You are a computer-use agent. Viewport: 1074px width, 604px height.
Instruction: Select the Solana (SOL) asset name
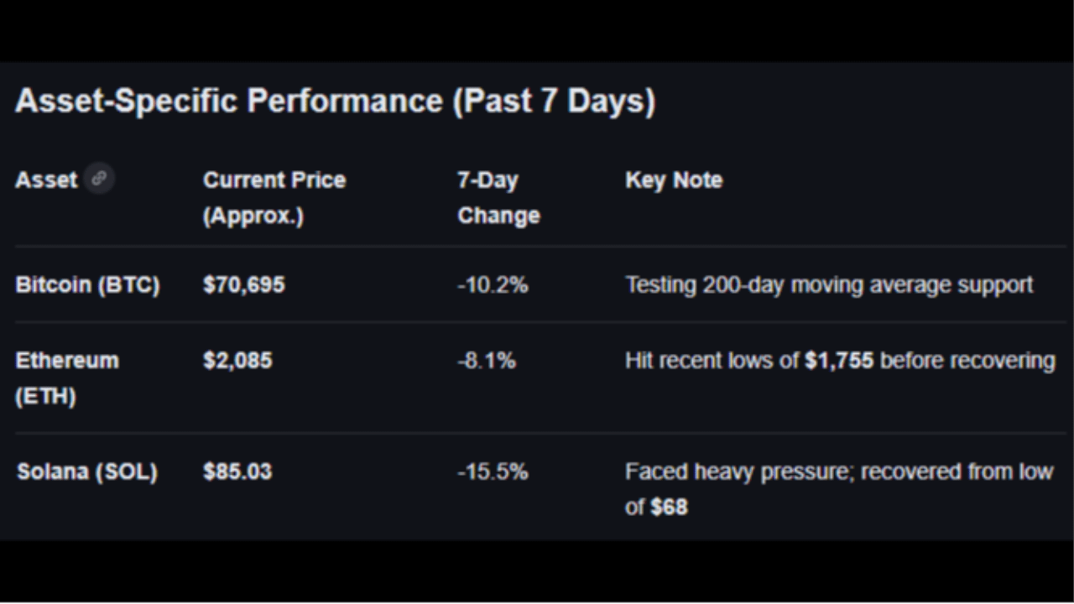point(87,471)
